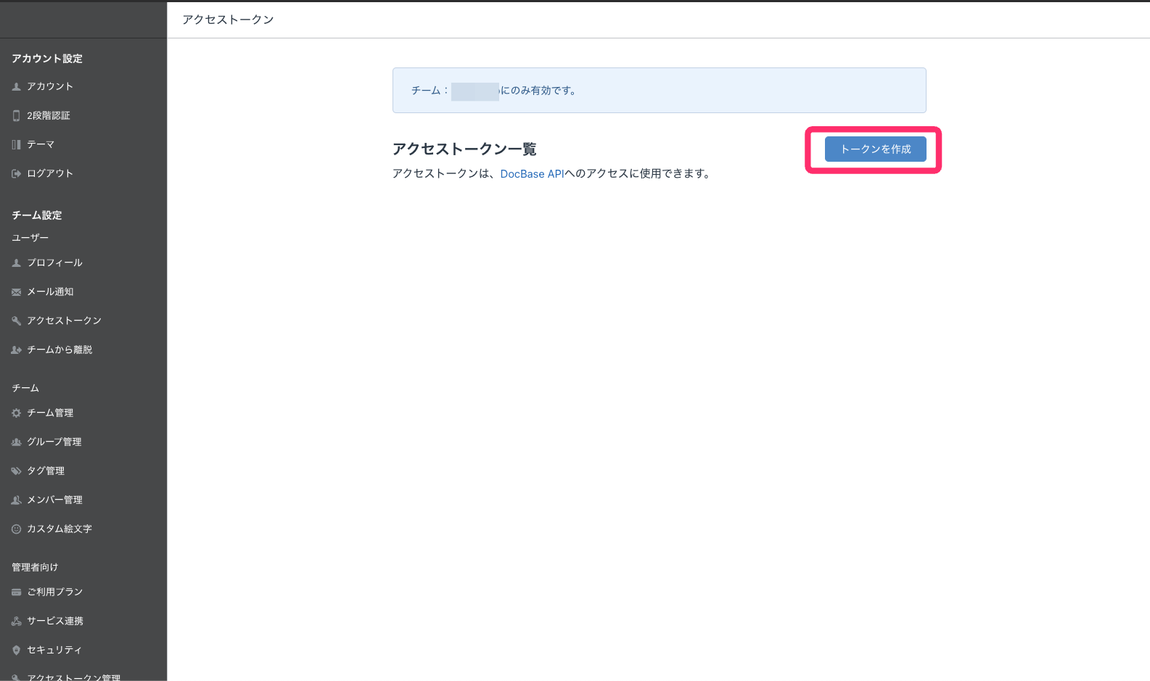Click the チーム管理 gear icon
This screenshot has height=681, width=1150.
16,413
